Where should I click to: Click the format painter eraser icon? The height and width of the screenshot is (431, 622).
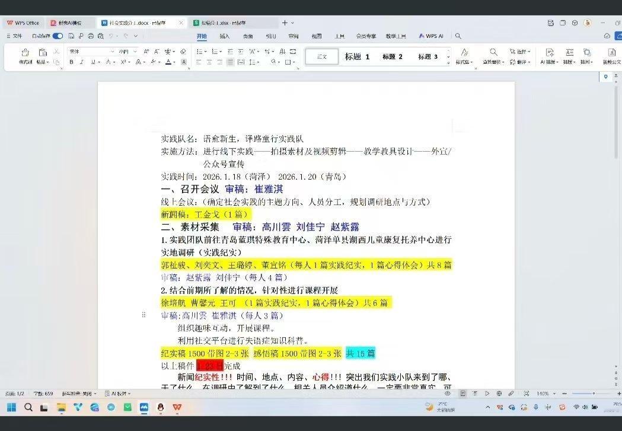coord(183,52)
